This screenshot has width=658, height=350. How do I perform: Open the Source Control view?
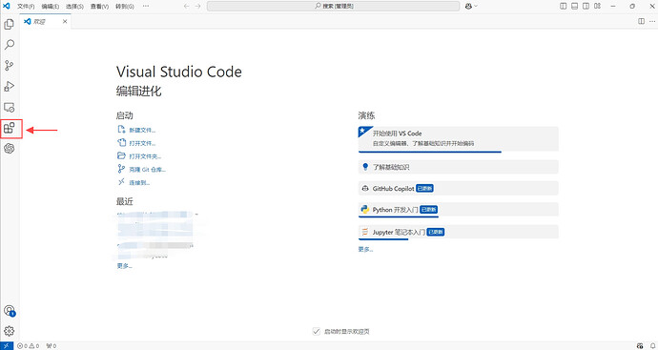coord(10,66)
